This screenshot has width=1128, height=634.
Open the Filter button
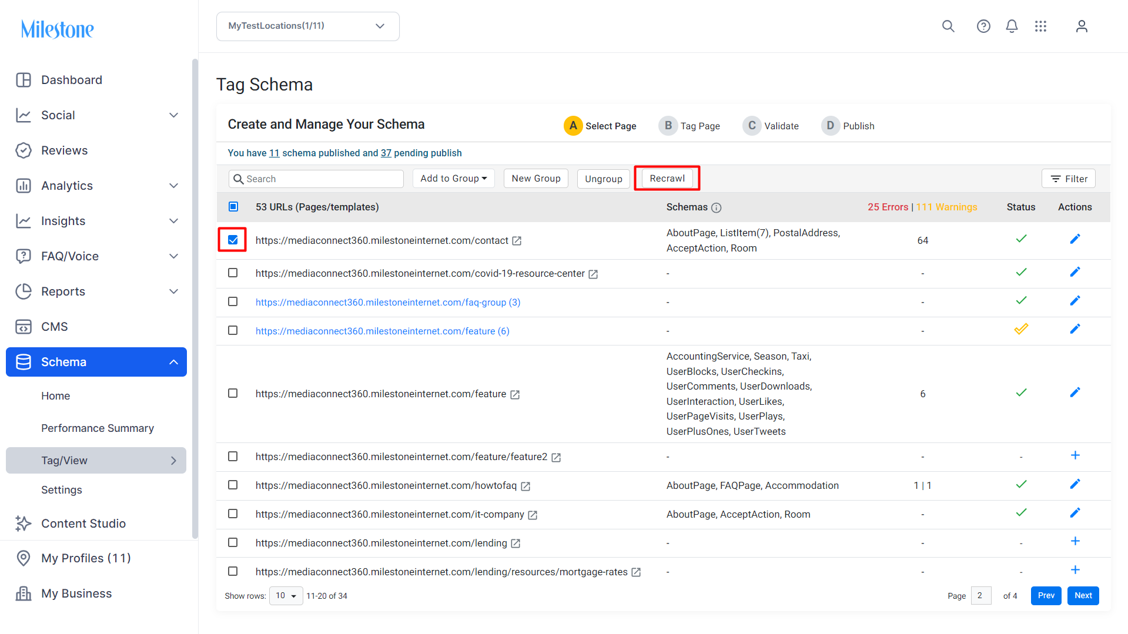pos(1069,179)
